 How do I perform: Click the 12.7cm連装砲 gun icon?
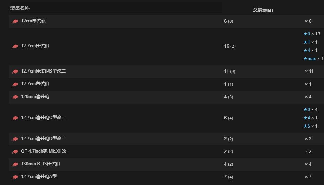point(15,46)
